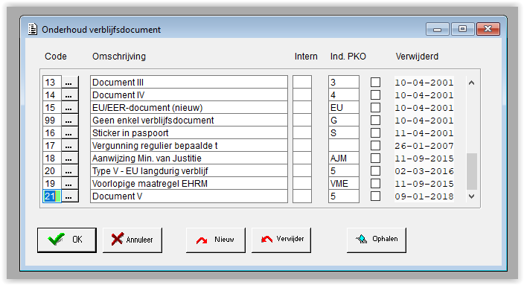Click the 'Verwijderd' column header
This screenshot has height=285, width=524.
[417, 57]
